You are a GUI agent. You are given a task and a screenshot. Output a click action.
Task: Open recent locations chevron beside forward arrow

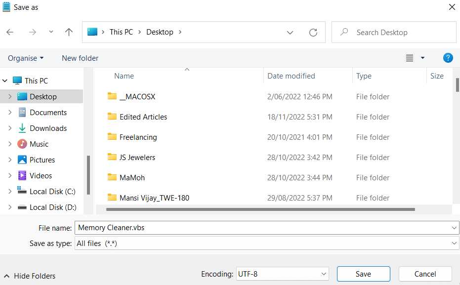click(51, 32)
